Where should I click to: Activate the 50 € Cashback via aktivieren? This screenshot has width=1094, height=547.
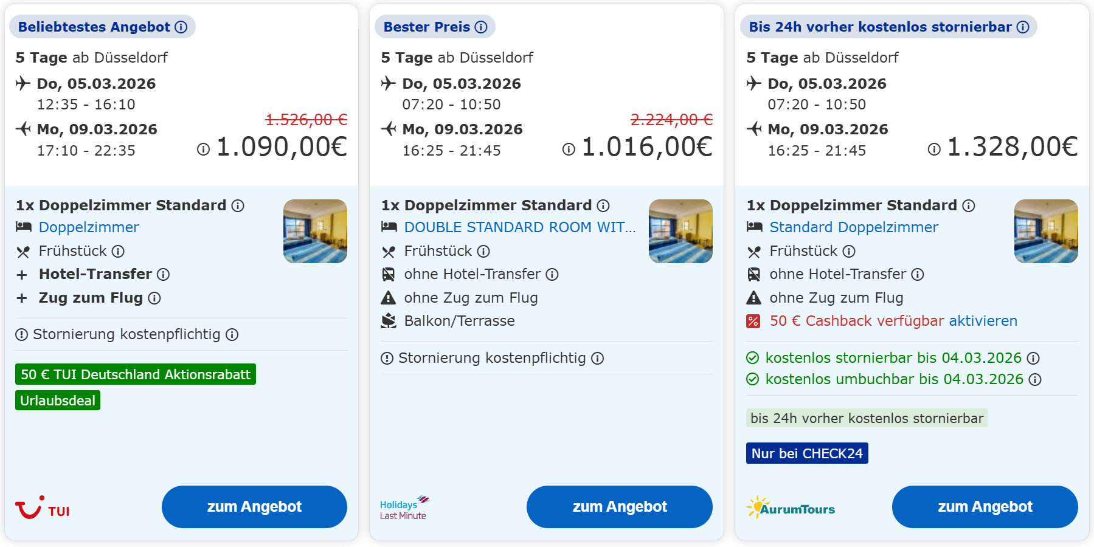(x=983, y=321)
